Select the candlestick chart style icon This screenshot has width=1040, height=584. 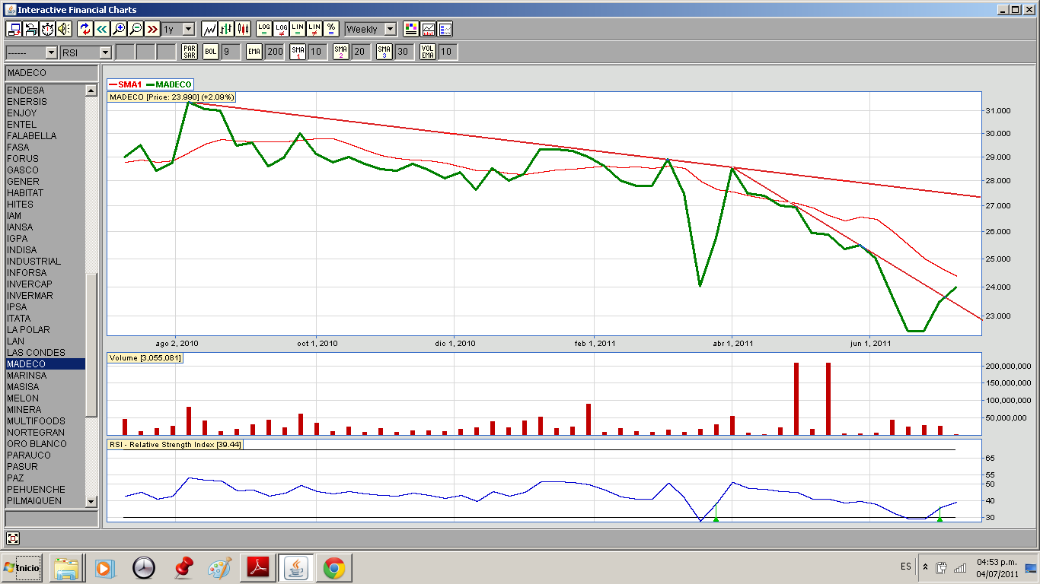click(243, 29)
